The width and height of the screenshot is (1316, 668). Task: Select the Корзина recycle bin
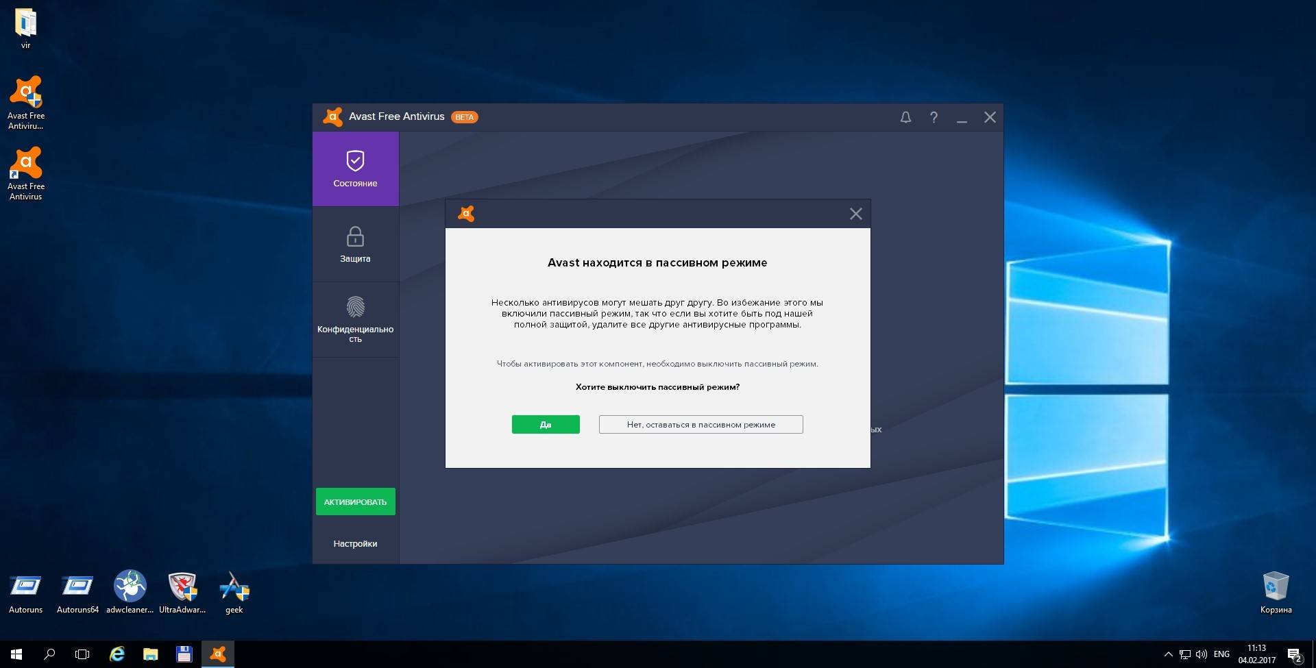click(1276, 593)
